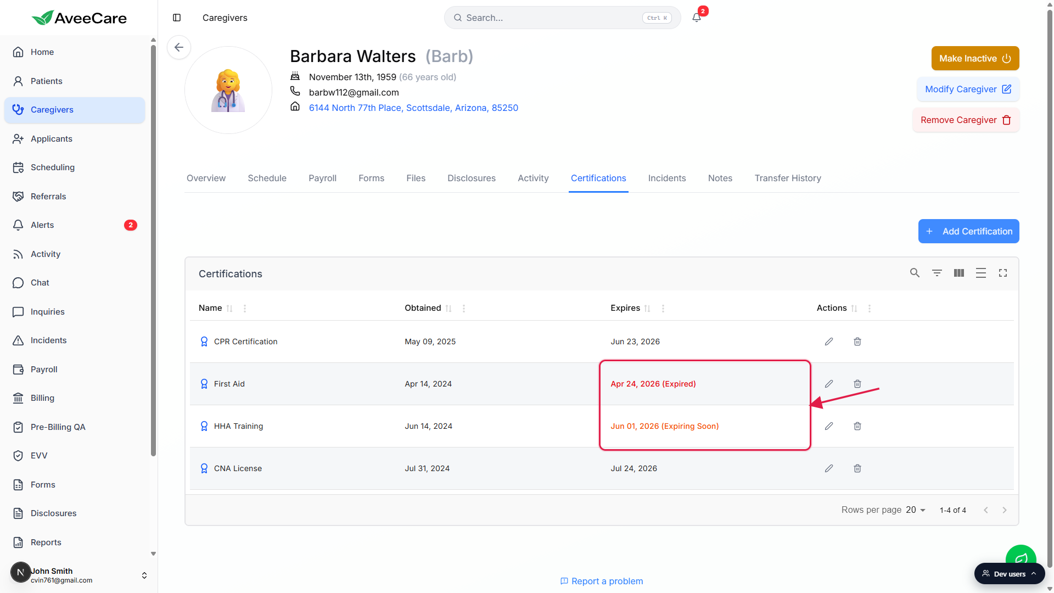Image resolution: width=1054 pixels, height=593 pixels.
Task: Expand the Dev users menu
Action: pos(1010,574)
